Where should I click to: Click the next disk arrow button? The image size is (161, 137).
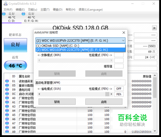coord(155,28)
